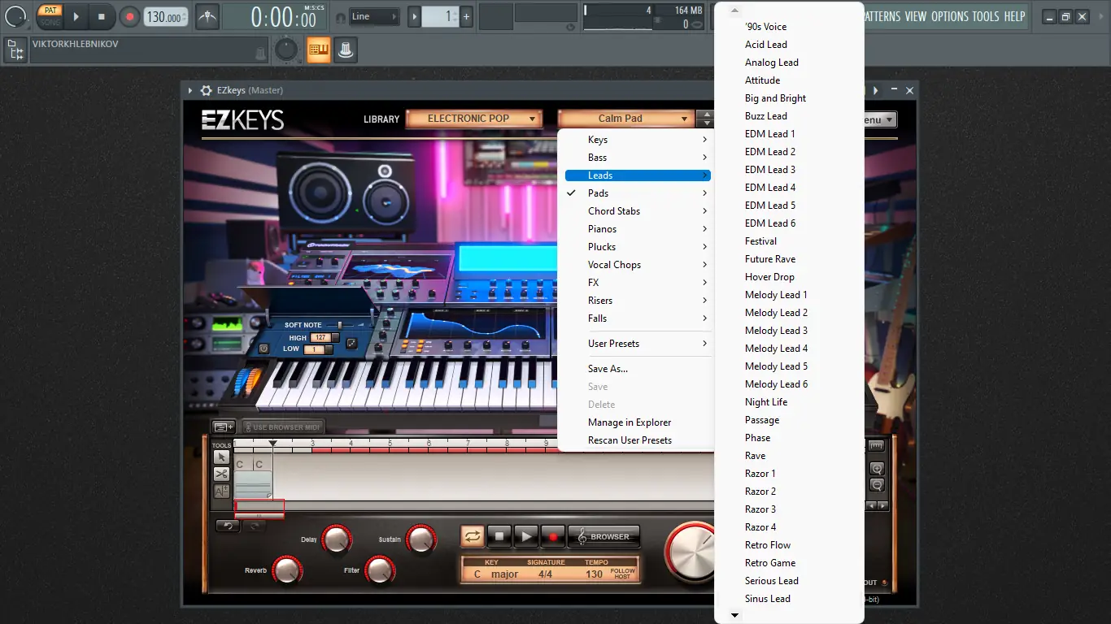Expand the Pianos submenu
The height and width of the screenshot is (624, 1111).
click(x=638, y=229)
